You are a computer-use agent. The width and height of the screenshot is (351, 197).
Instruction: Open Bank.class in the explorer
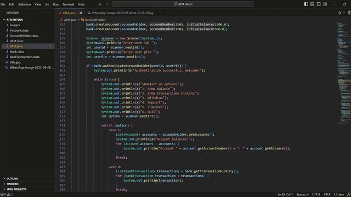[17, 51]
